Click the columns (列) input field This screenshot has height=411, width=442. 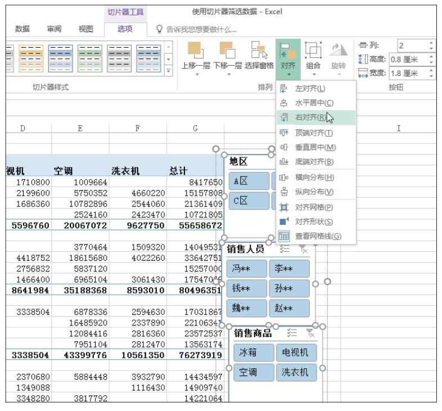tap(412, 46)
